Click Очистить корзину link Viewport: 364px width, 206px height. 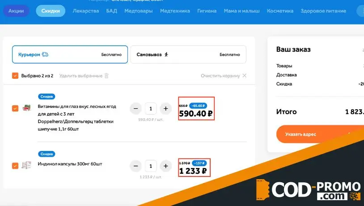[220, 76]
